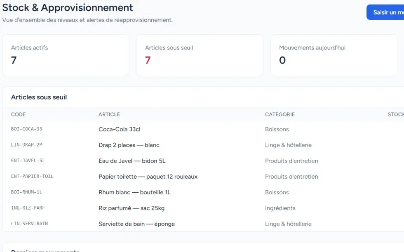Click Produits d'entretien in Eau de Javel row
Screen dimensions: 404x252
click(x=292, y=161)
